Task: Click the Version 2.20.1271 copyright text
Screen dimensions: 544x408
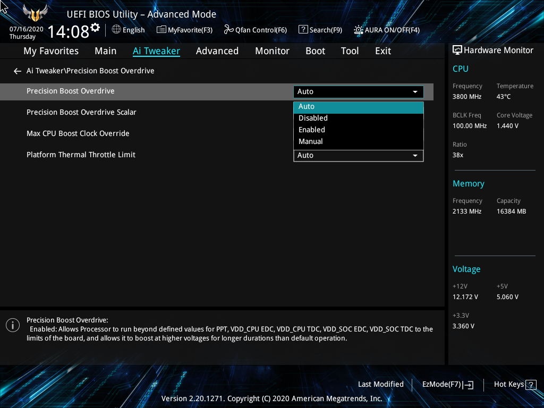Action: pos(271,398)
